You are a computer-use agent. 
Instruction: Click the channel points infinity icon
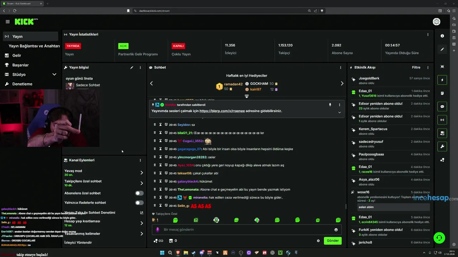(158, 241)
